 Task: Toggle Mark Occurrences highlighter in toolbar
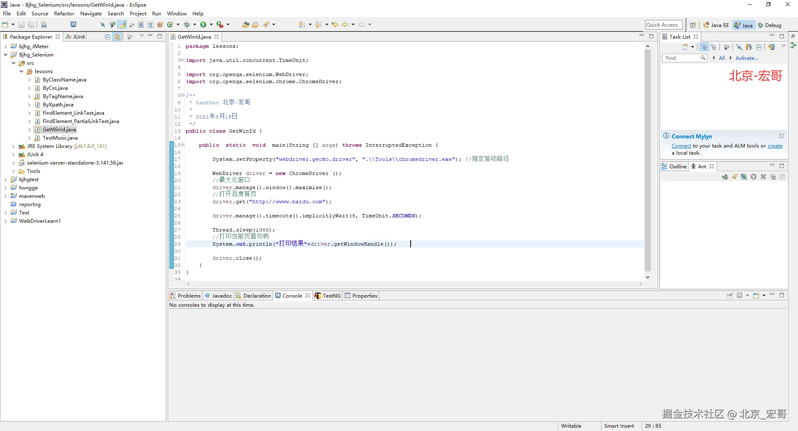point(123,25)
